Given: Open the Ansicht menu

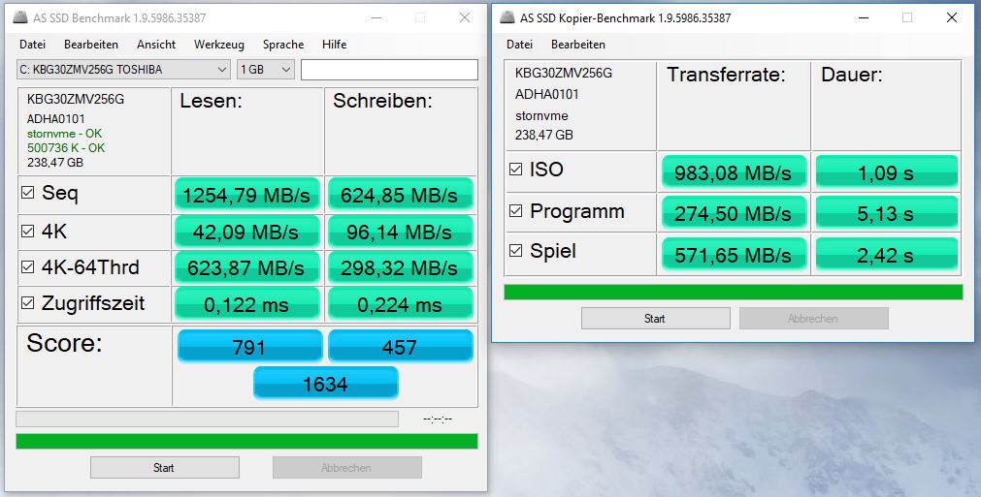Looking at the screenshot, I should pos(156,45).
